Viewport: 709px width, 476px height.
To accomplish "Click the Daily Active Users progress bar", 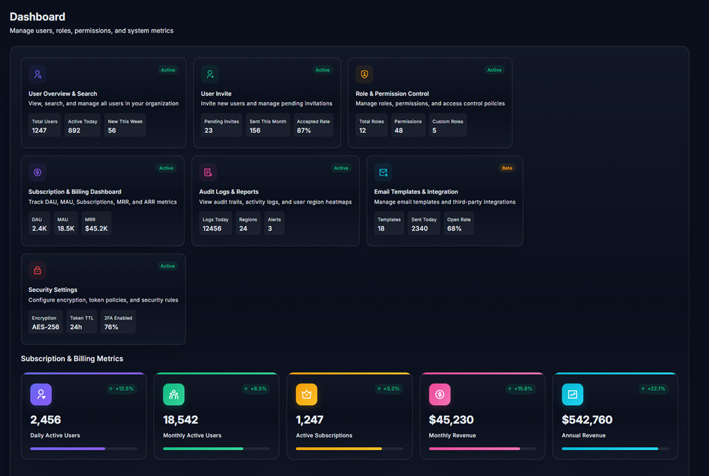I will pos(83,448).
